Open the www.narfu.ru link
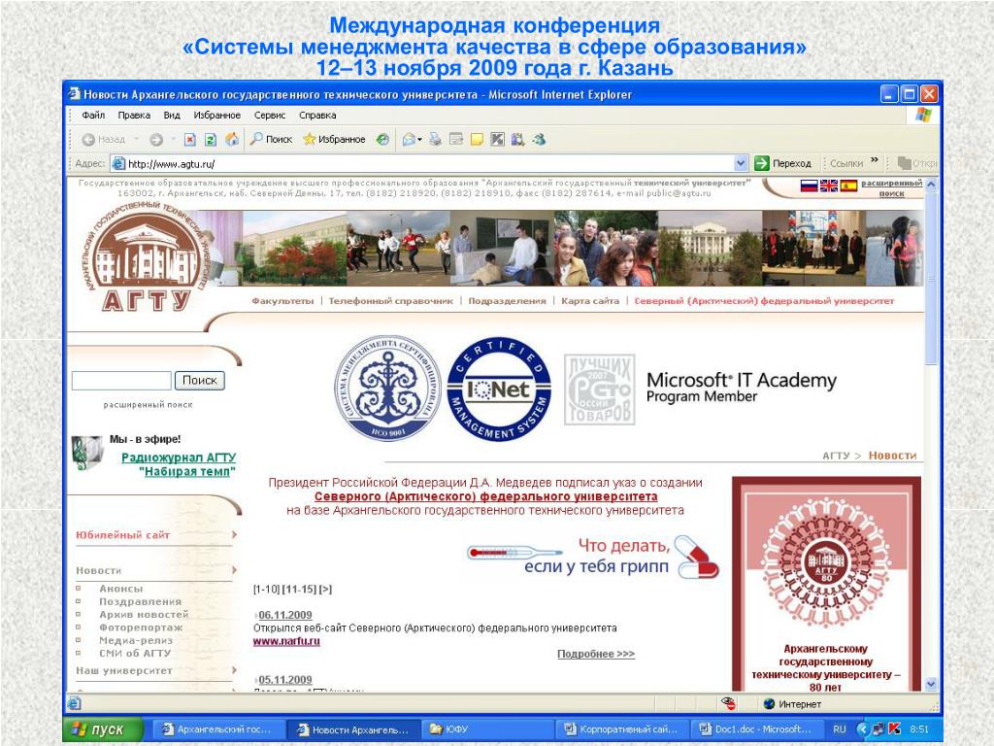The height and width of the screenshot is (746, 994). [x=286, y=641]
